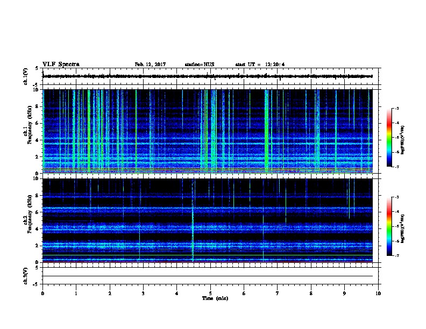Click the "8" tick on the time axis
Screen dimensions: 426x329
[x=311, y=294]
